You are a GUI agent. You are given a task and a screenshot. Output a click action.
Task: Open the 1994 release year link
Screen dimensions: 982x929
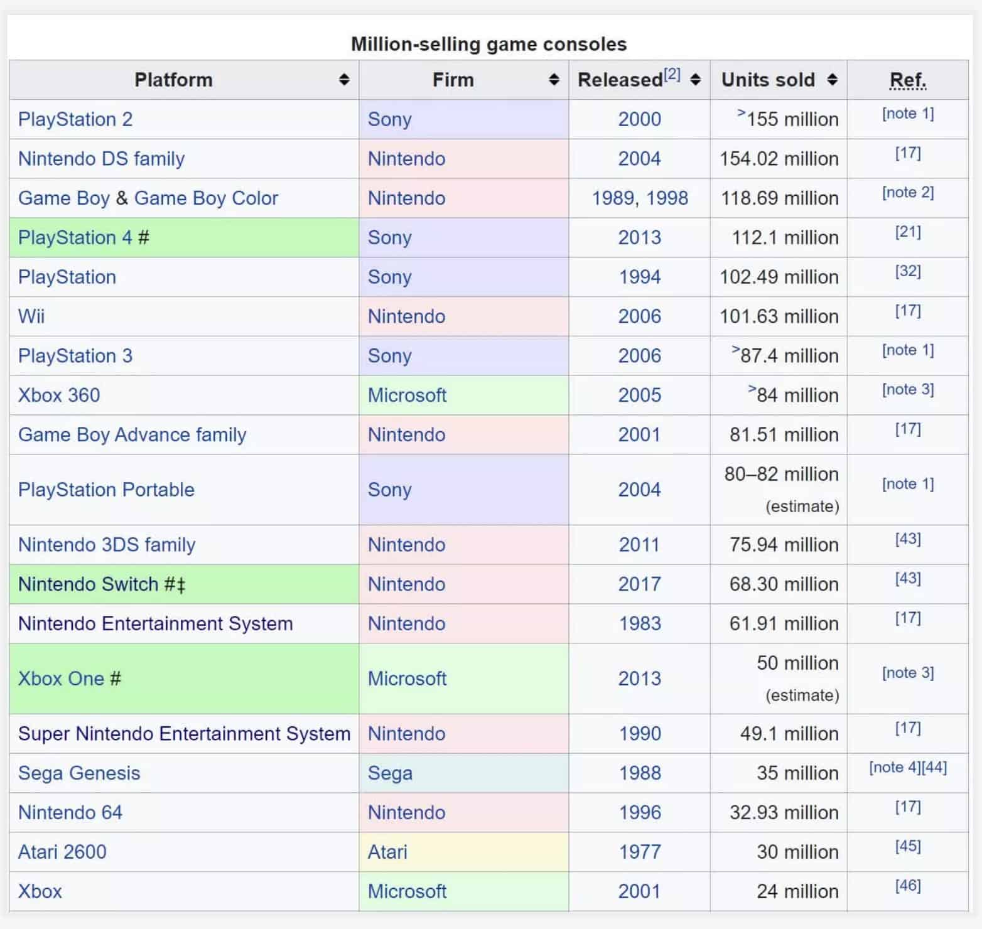click(x=640, y=277)
